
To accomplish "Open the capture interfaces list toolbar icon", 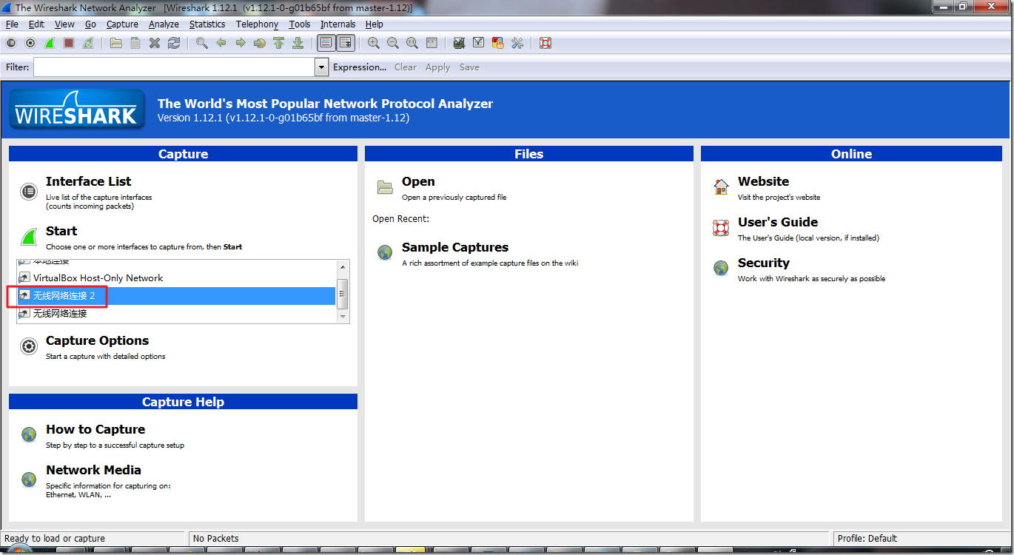I will click(11, 43).
